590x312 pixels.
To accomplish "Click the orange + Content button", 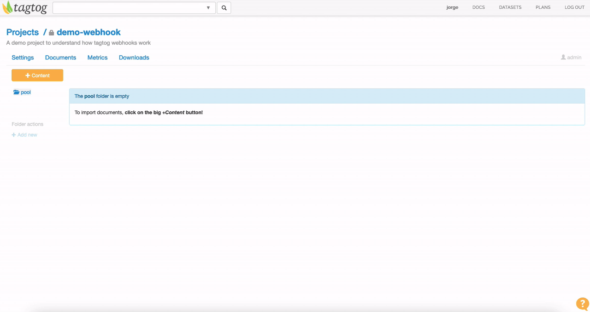I will click(37, 75).
